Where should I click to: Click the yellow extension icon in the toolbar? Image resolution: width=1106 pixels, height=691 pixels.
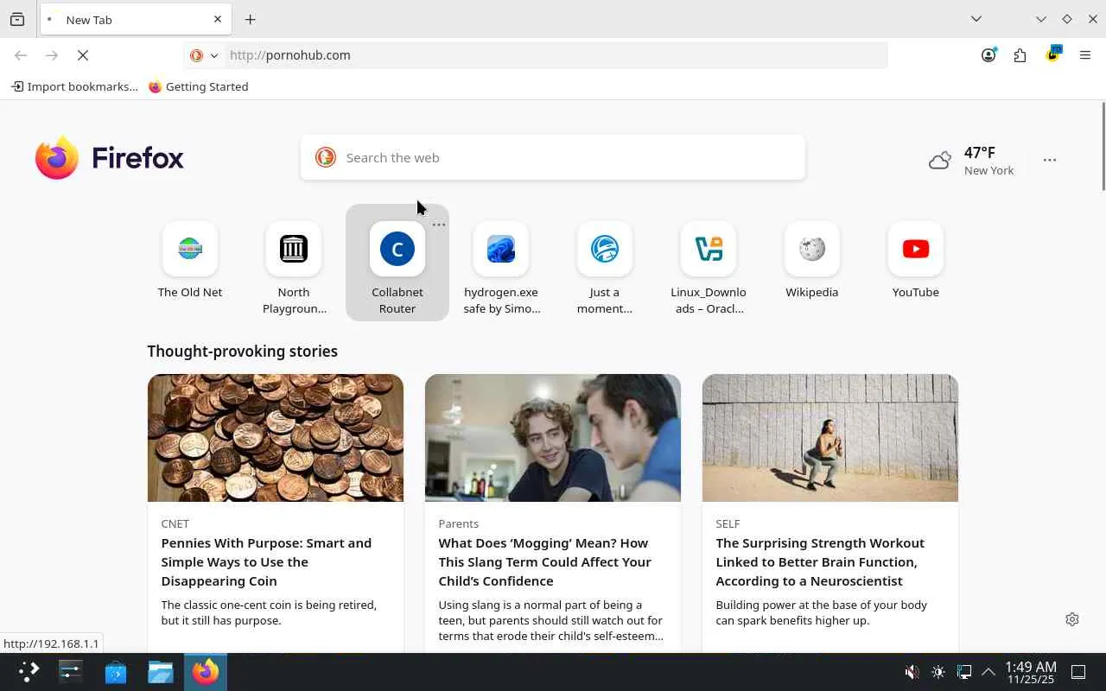pos(1052,55)
